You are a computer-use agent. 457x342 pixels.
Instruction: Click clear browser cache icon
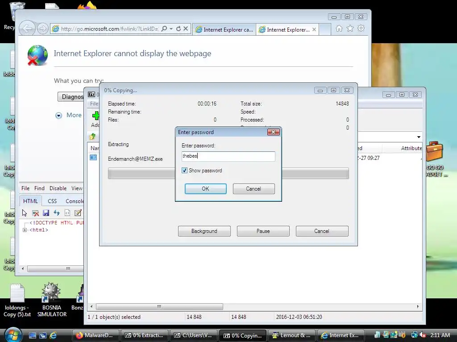click(35, 213)
